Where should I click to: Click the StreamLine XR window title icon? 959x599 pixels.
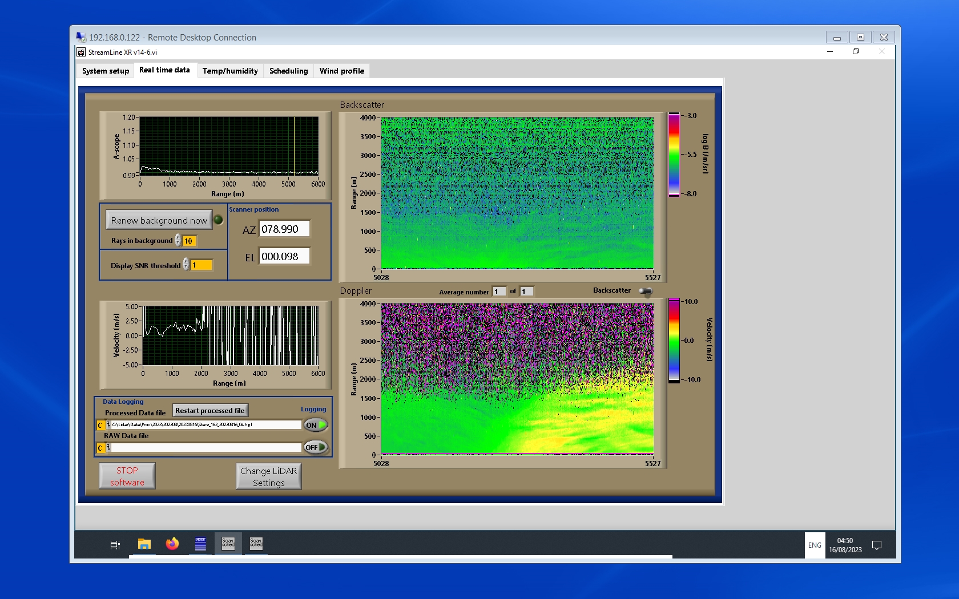point(81,52)
